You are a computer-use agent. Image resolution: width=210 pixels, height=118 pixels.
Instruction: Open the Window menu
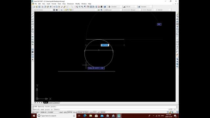(x=84, y=4)
